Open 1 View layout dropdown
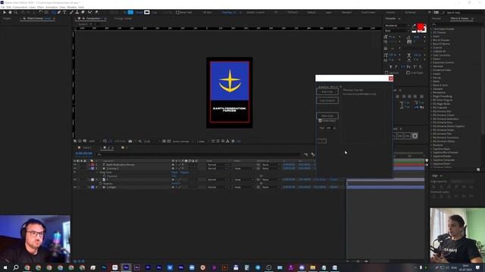485x272 pixels. (202, 141)
